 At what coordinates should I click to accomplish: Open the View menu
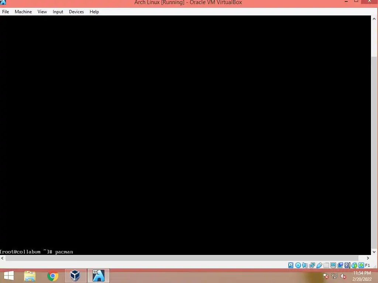coord(42,12)
